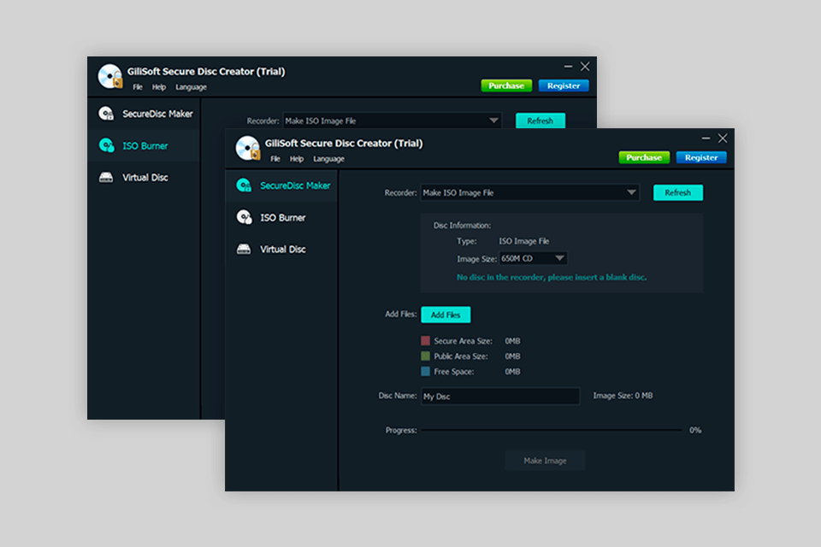Click Purchase button in front window

pyautogui.click(x=644, y=157)
